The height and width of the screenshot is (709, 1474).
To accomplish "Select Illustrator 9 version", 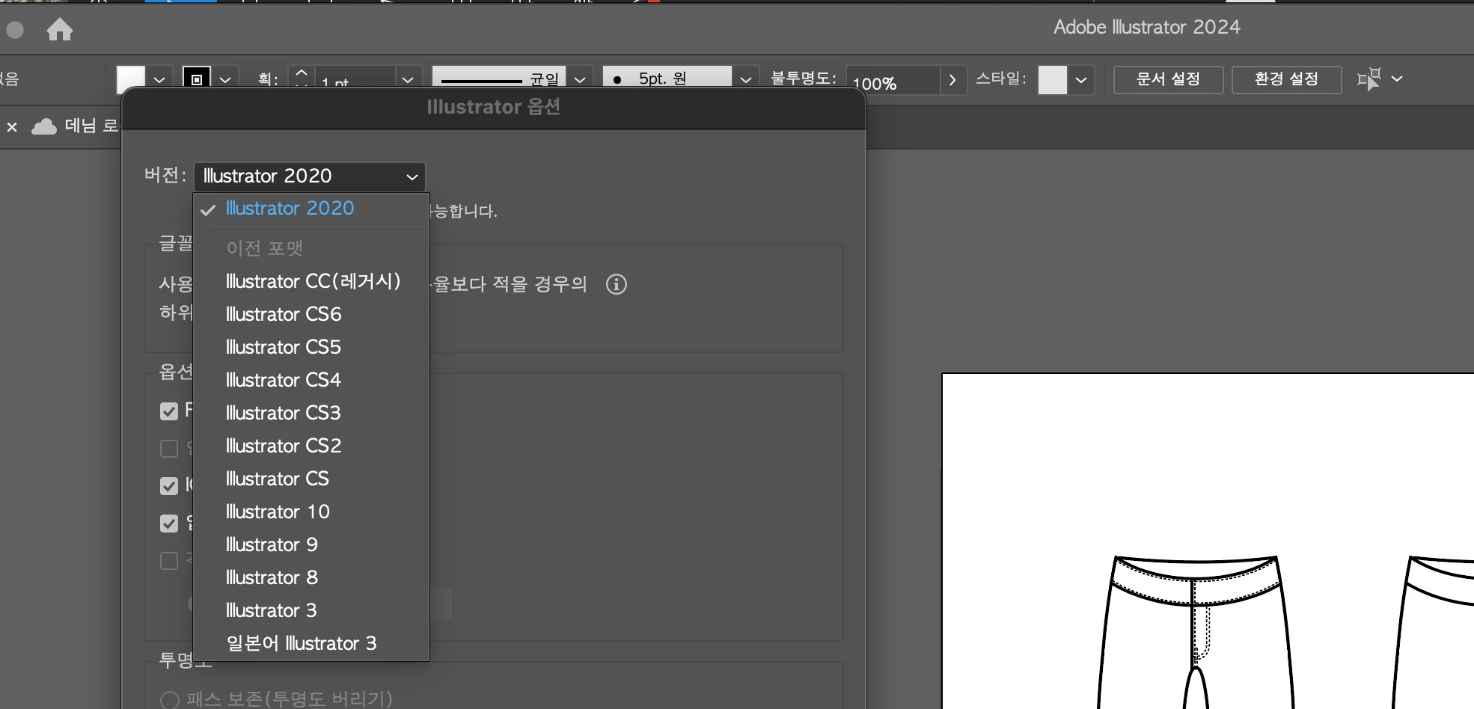I will 311,544.
